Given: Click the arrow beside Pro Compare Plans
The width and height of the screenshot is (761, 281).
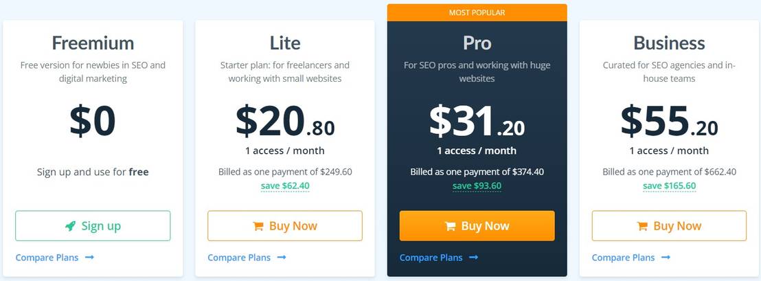Looking at the screenshot, I should (x=474, y=258).
